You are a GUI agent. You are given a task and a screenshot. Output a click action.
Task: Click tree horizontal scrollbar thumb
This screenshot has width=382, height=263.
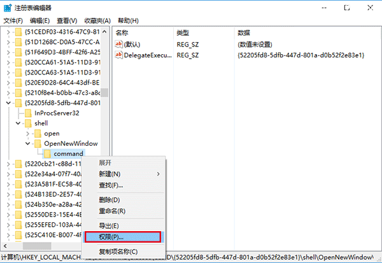coord(37,246)
